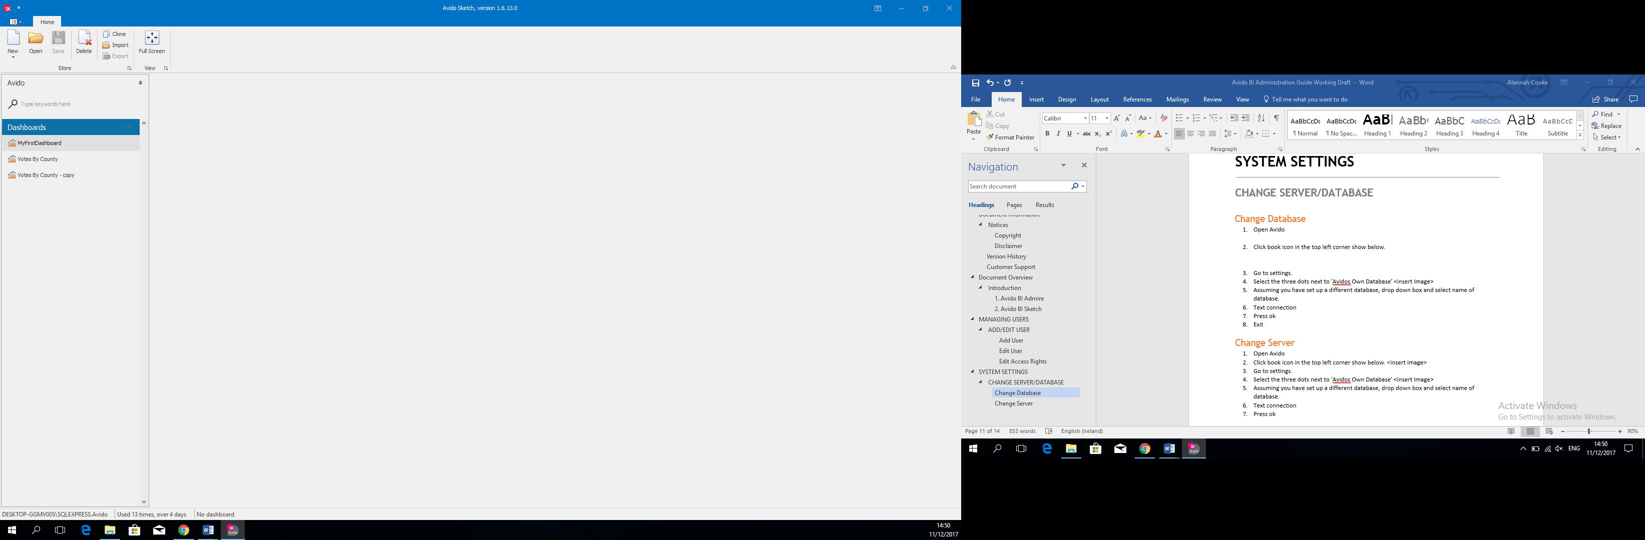Collapse the MANAGING USERS heading in Navigation
Viewport: 1645px width, 540px height.
(x=972, y=319)
